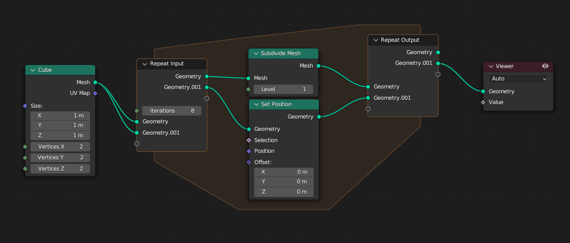The height and width of the screenshot is (243, 570).
Task: Click the Level field in Subdivide Mesh
Action: [x=283, y=89]
